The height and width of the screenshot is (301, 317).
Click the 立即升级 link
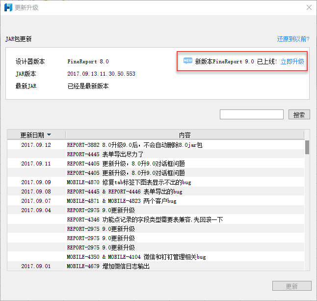(x=292, y=61)
